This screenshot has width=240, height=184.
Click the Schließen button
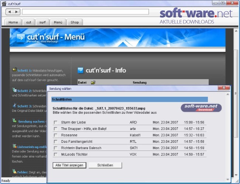(x=105, y=165)
